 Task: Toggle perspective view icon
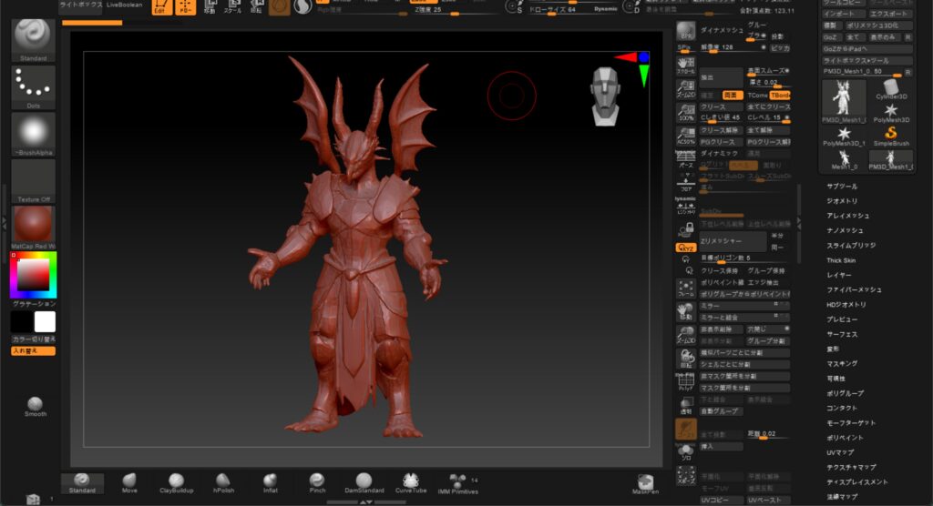point(685,159)
